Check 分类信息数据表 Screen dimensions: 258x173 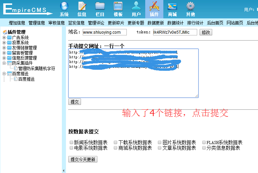click(x=204, y=148)
